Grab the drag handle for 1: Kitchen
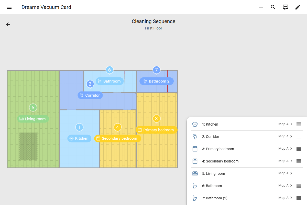The image size is (307, 205). coord(299,124)
